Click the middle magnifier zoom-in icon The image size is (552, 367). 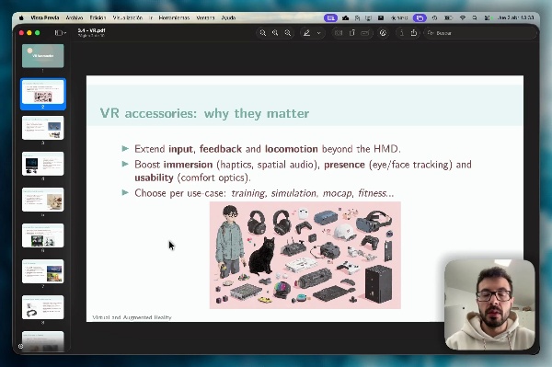point(275,33)
